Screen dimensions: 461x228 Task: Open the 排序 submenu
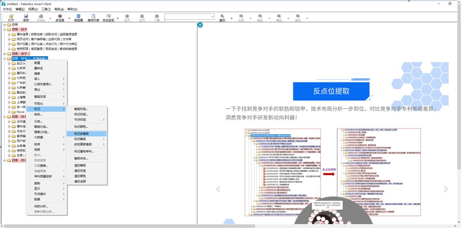(47, 144)
